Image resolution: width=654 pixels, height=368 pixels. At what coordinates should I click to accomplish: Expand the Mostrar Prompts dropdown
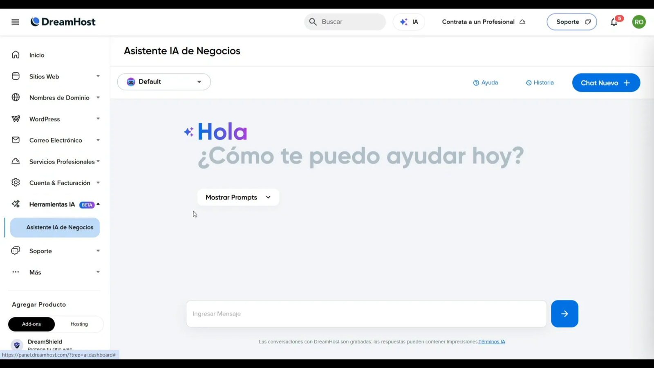click(x=238, y=197)
